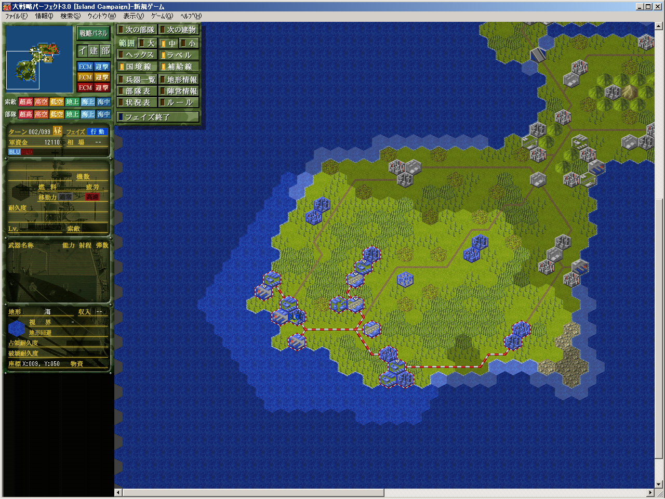Click 地上 in the 部隊 row
The width and height of the screenshot is (665, 499).
[73, 114]
